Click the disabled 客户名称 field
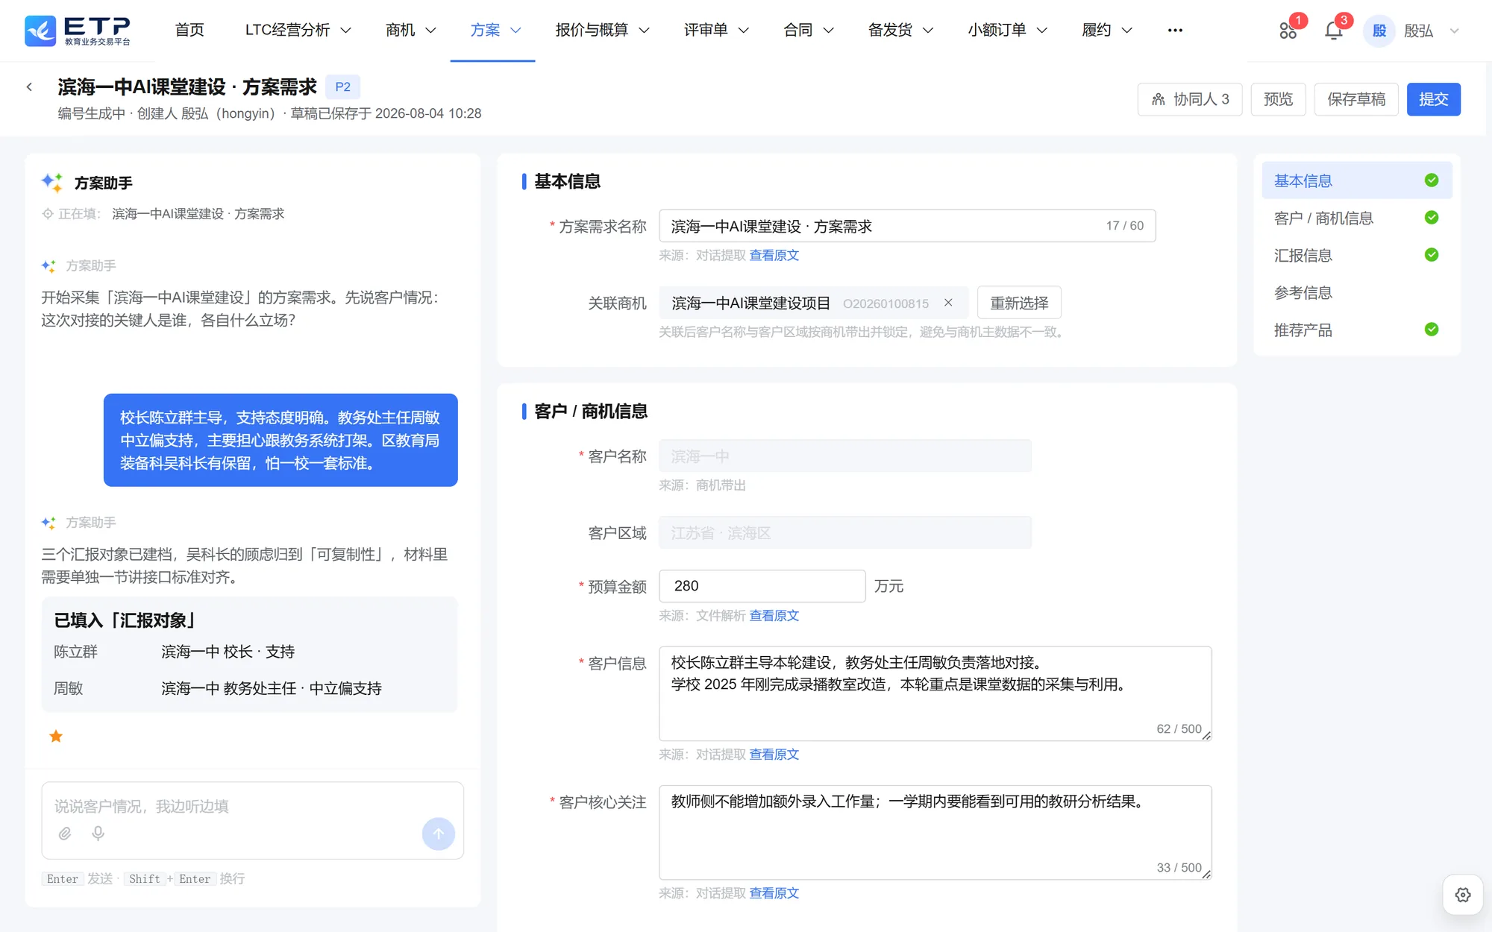Image resolution: width=1492 pixels, height=932 pixels. tap(845, 456)
